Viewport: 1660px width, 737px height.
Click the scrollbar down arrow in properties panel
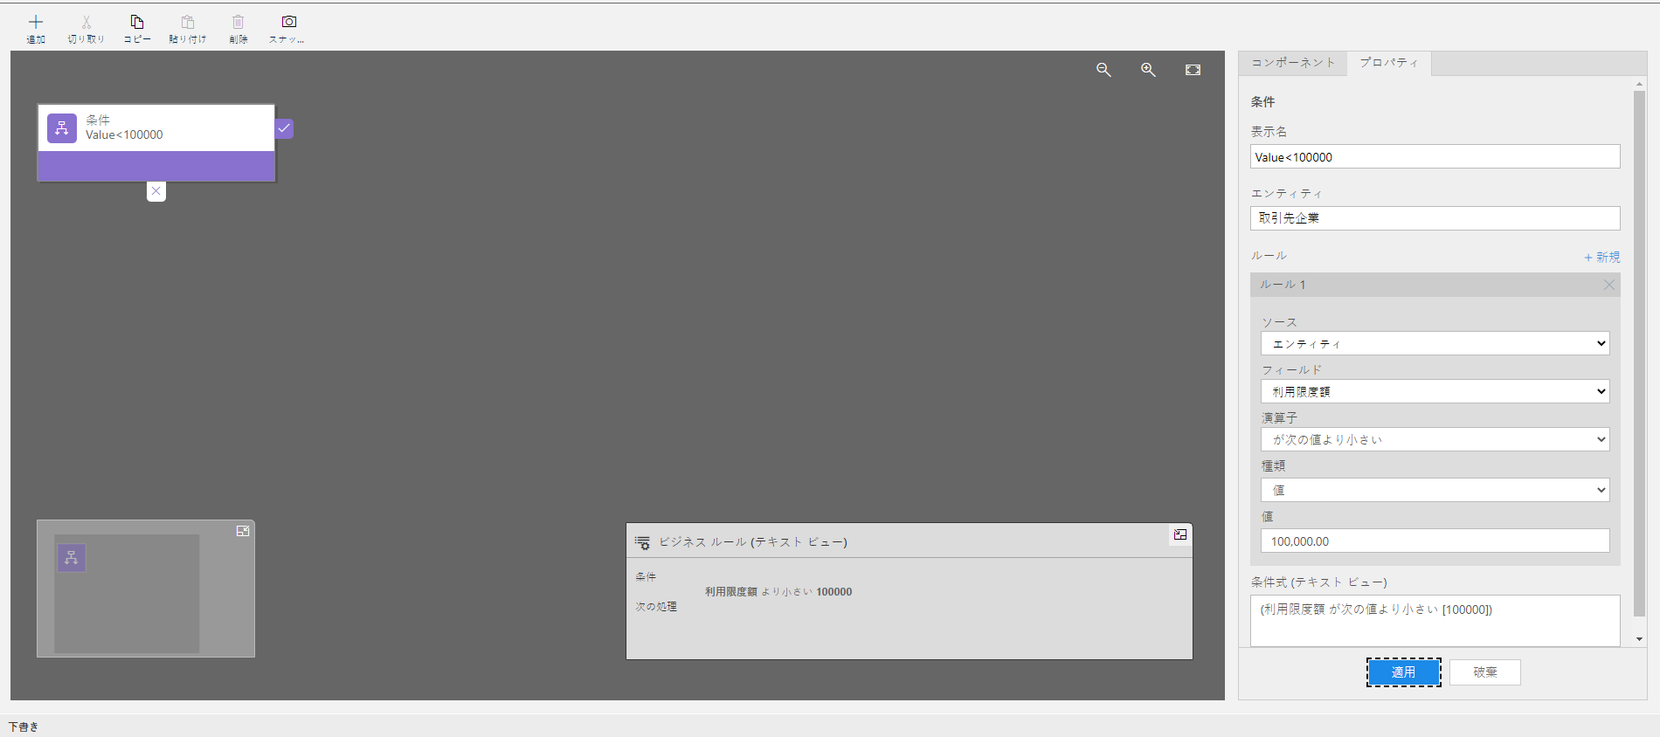[x=1639, y=639]
